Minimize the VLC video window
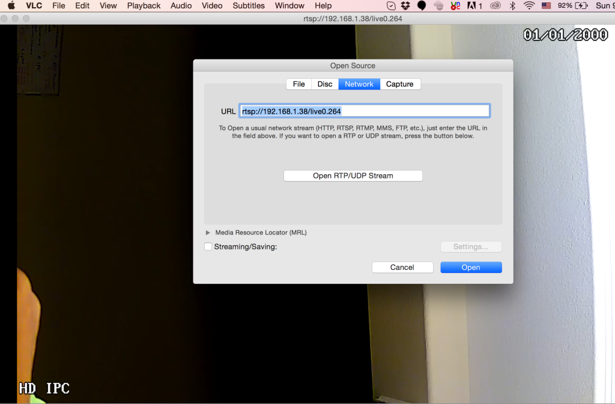Image resolution: width=615 pixels, height=404 pixels. point(15,19)
